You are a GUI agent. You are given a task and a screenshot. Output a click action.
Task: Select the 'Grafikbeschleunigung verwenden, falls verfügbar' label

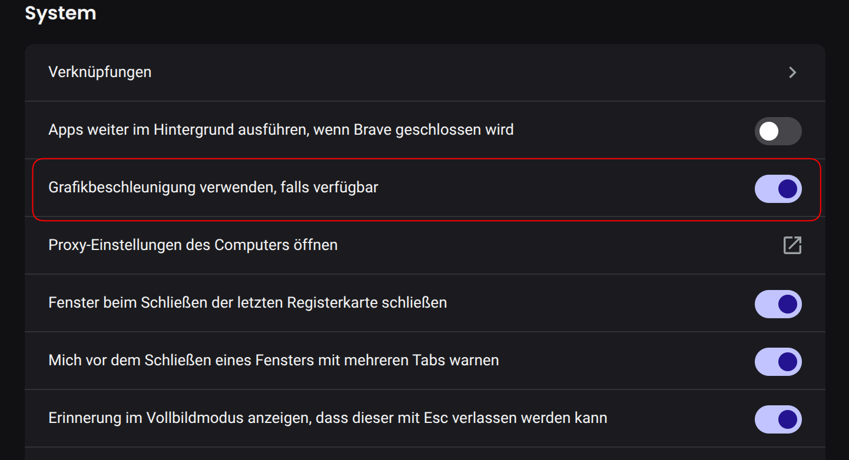[213, 188]
